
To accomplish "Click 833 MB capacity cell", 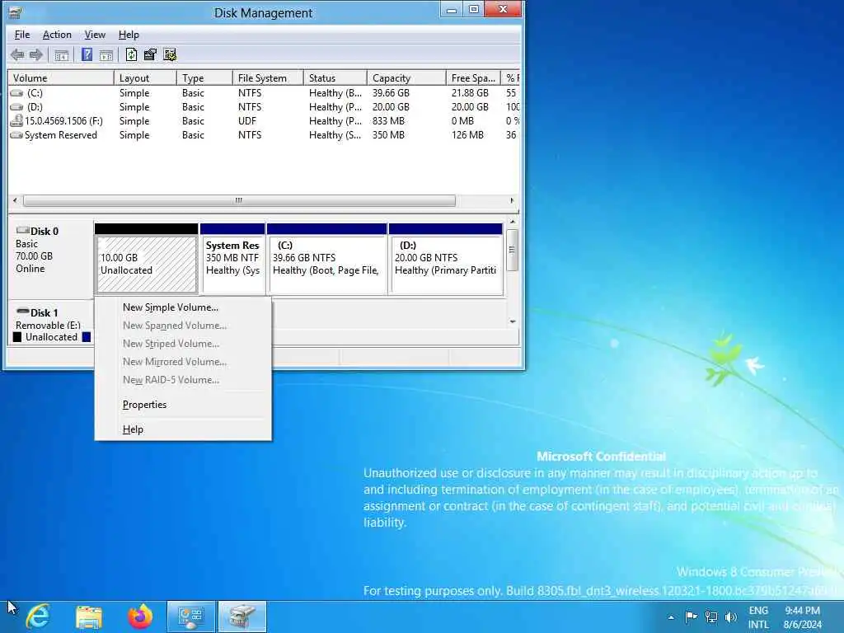I will (x=389, y=121).
